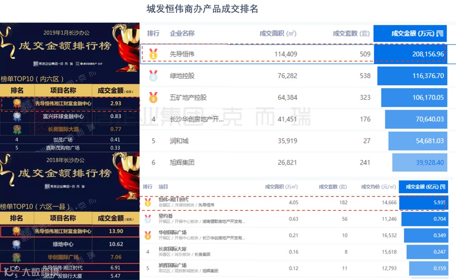The height and width of the screenshot is (280, 456).
Task: Click the 106,170.05 amount bar
Action: click(414, 97)
